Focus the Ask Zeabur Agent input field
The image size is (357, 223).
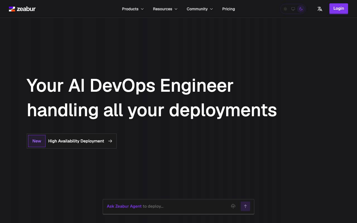point(167,206)
